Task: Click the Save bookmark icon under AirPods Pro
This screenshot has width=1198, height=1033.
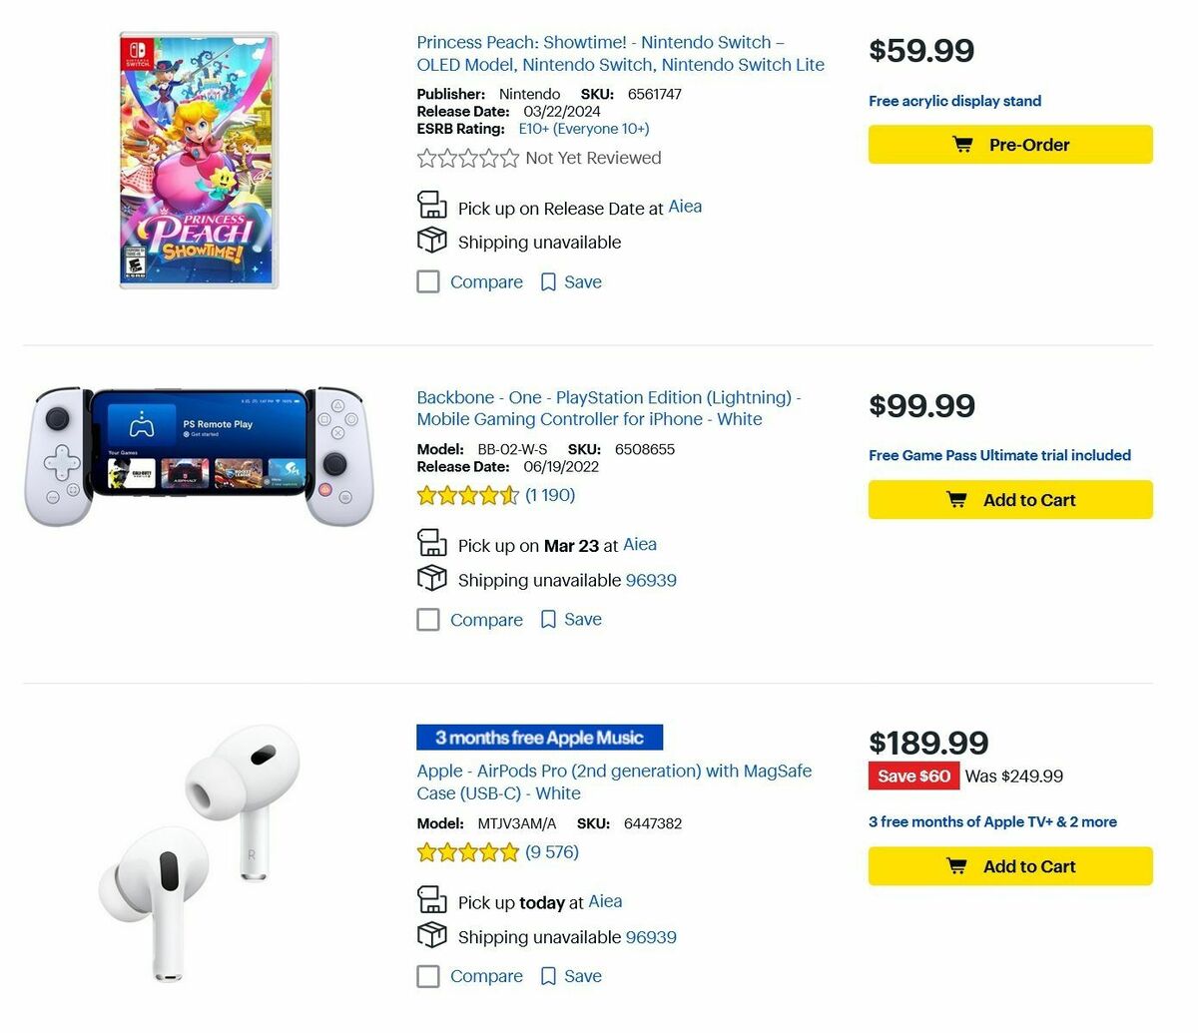Action: point(547,976)
